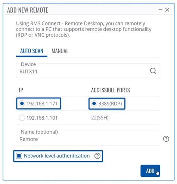The height and width of the screenshot is (184, 177).
Task: Click the search magnifier in Device field
Action: pyautogui.click(x=153, y=71)
